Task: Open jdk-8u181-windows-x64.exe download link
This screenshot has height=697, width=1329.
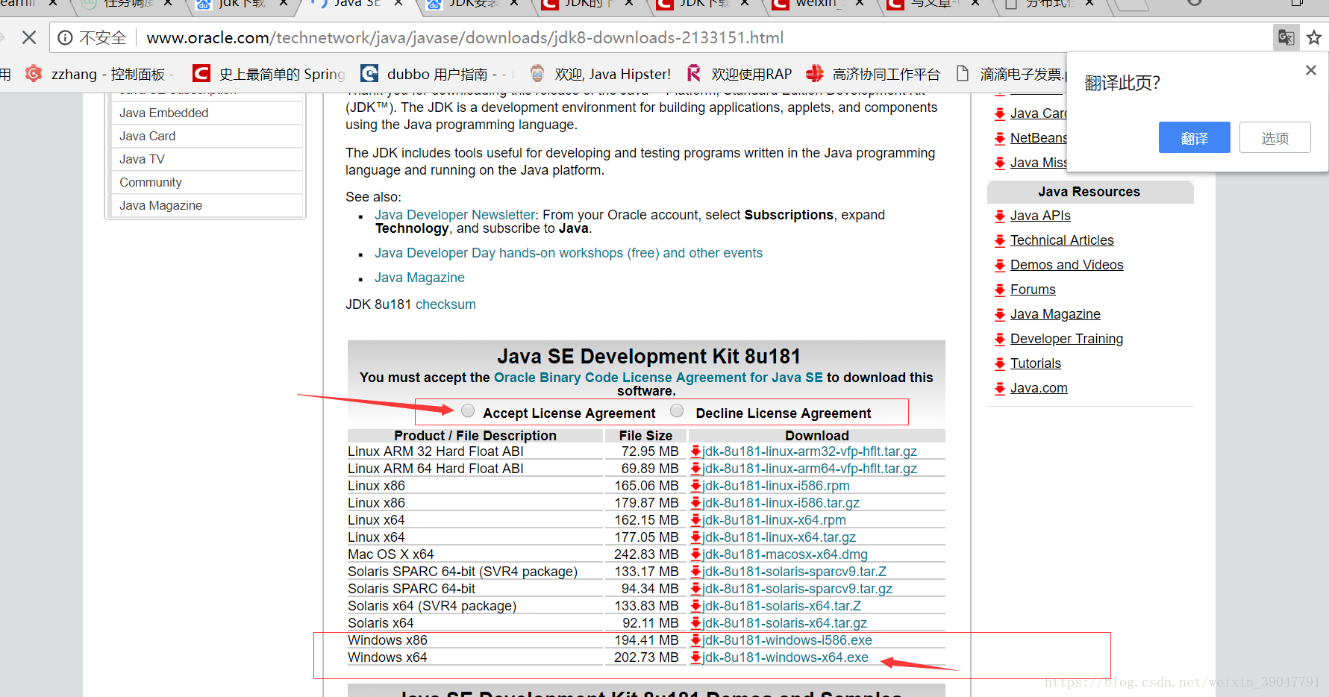Action: click(x=785, y=657)
